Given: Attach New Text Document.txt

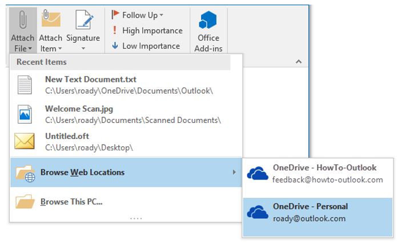Looking at the screenshot, I should click(x=126, y=85).
